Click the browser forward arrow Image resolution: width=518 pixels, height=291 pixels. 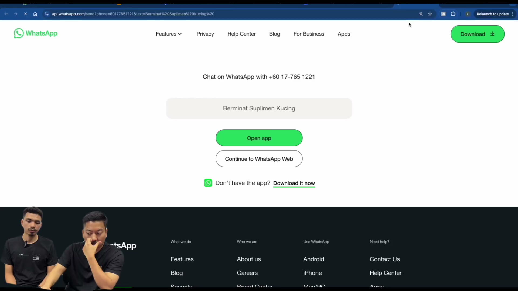pos(16,14)
